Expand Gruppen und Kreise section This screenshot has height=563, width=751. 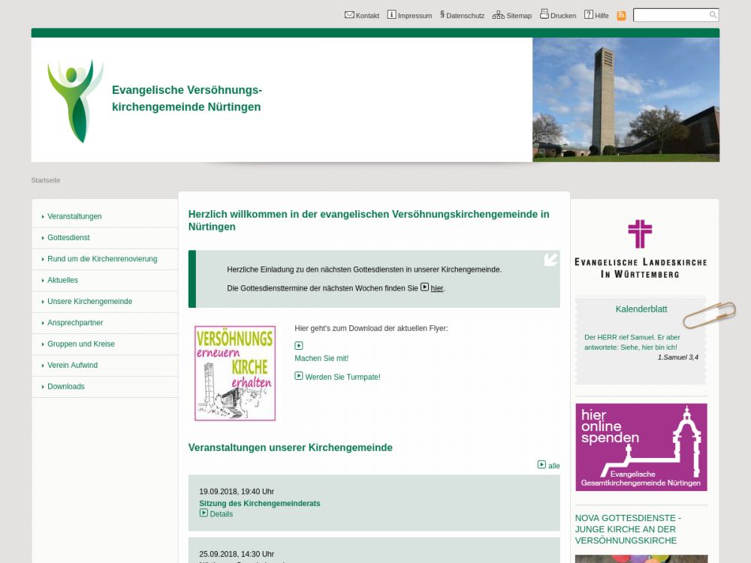(81, 344)
